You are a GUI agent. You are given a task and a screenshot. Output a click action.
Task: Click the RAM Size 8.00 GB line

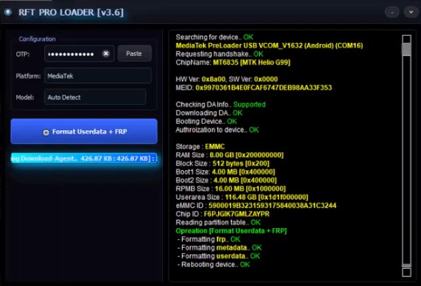coord(229,155)
